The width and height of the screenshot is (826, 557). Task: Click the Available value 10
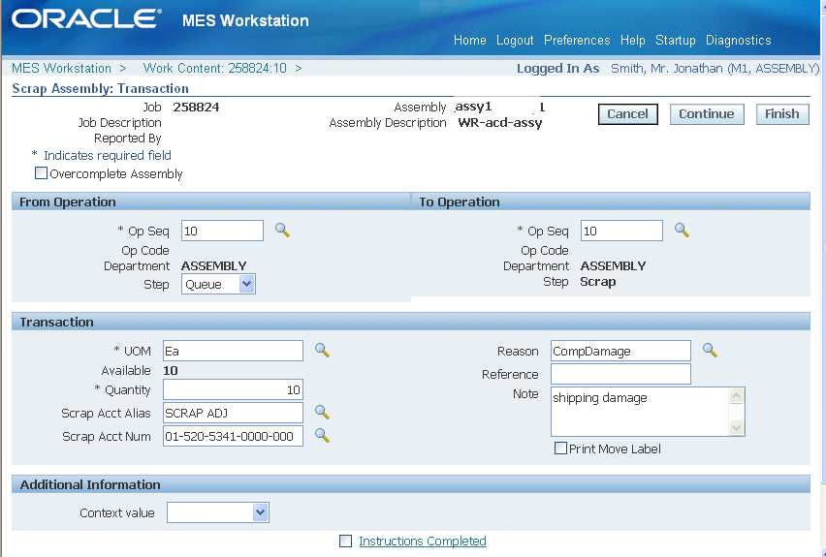click(x=171, y=371)
